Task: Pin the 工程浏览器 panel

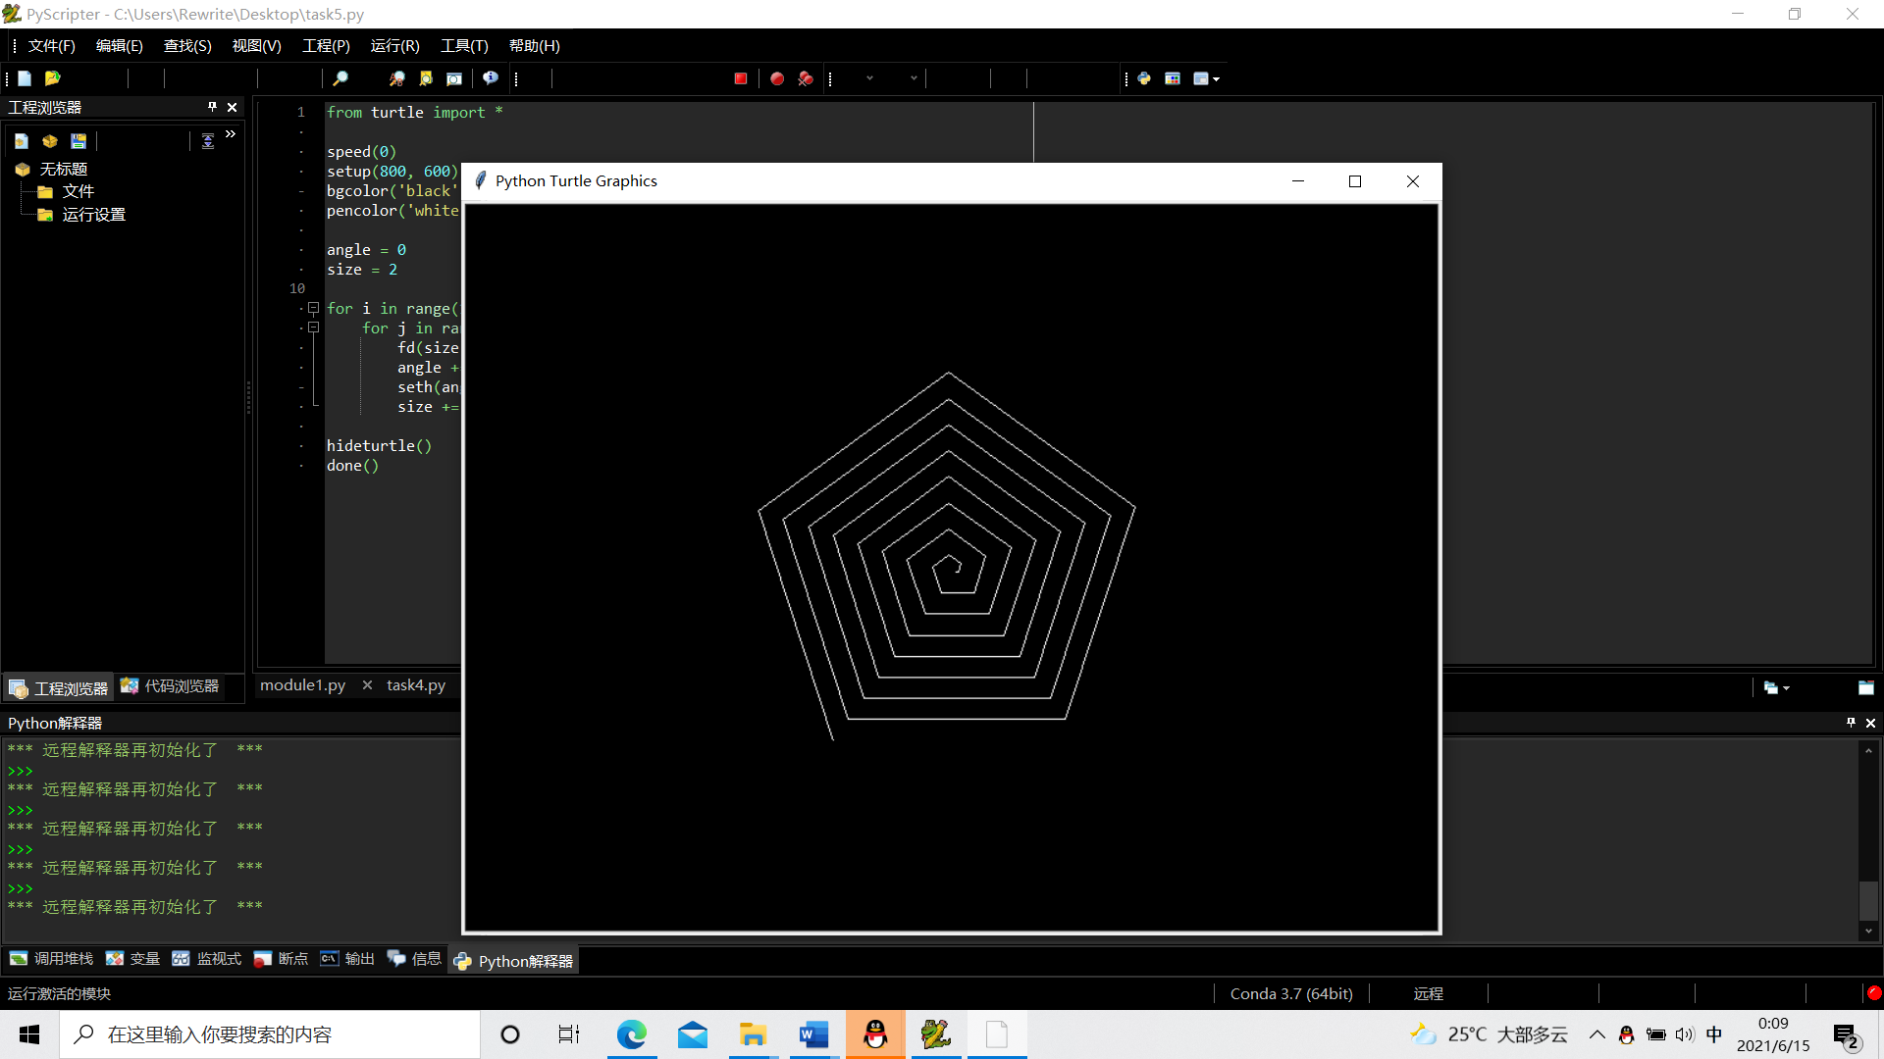Action: (212, 107)
